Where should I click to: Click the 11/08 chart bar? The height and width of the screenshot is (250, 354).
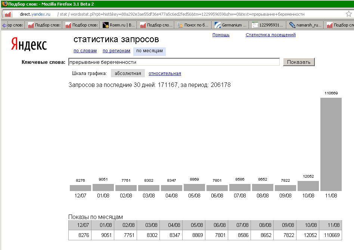point(331,144)
